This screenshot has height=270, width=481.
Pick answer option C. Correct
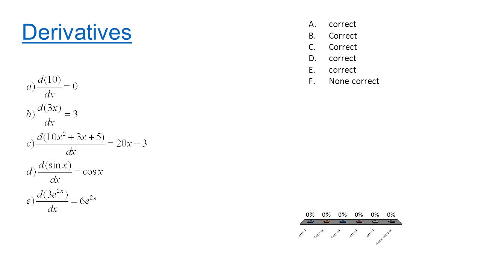click(333, 47)
